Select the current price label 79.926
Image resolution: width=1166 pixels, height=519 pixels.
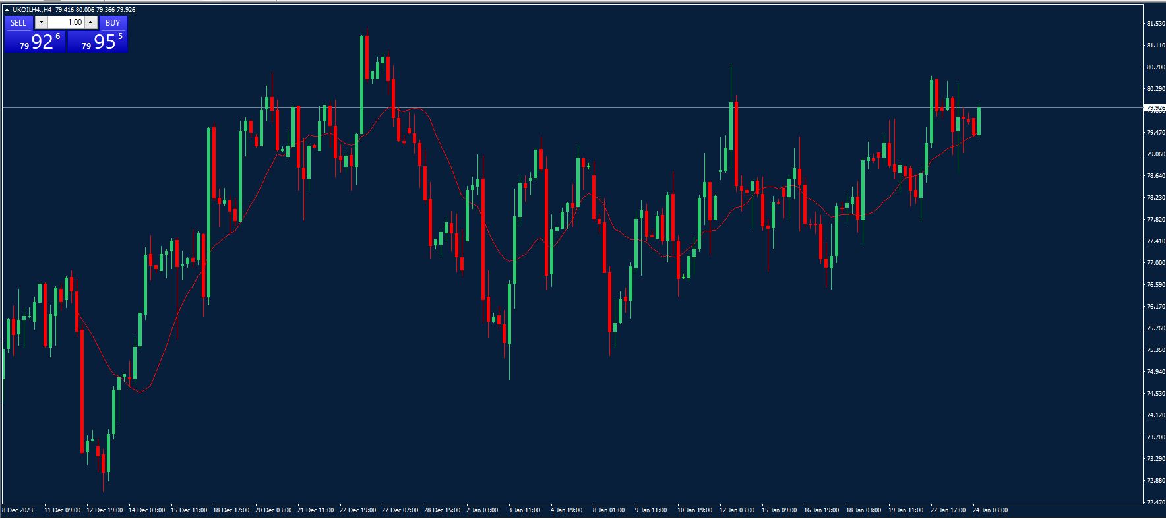[x=1155, y=107]
